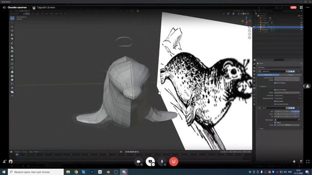Select the Measure ruler tool
Screen dimensions: 312x175
[12, 48]
